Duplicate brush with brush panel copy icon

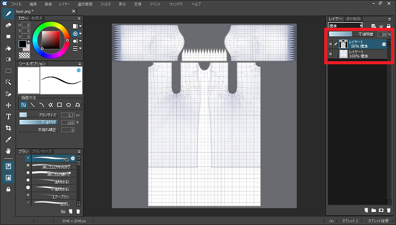[x=71, y=211]
